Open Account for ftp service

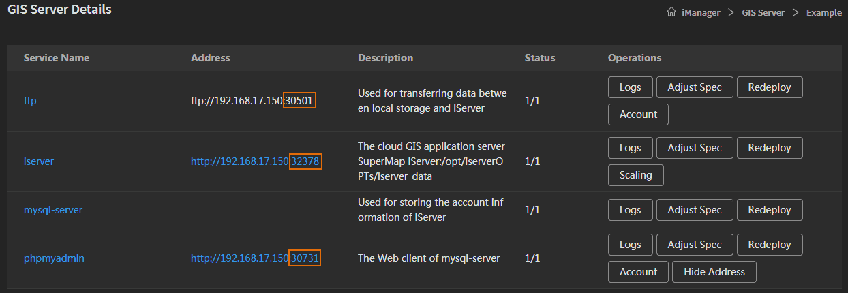point(639,114)
